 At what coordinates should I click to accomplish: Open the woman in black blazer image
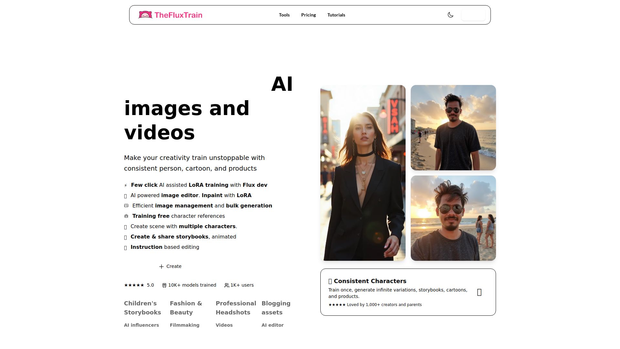point(363,173)
